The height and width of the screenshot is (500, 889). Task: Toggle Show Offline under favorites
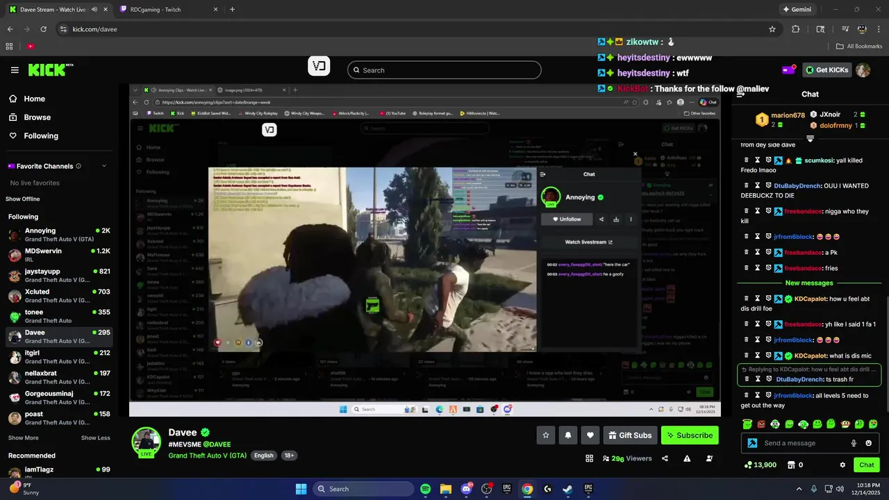[24, 199]
